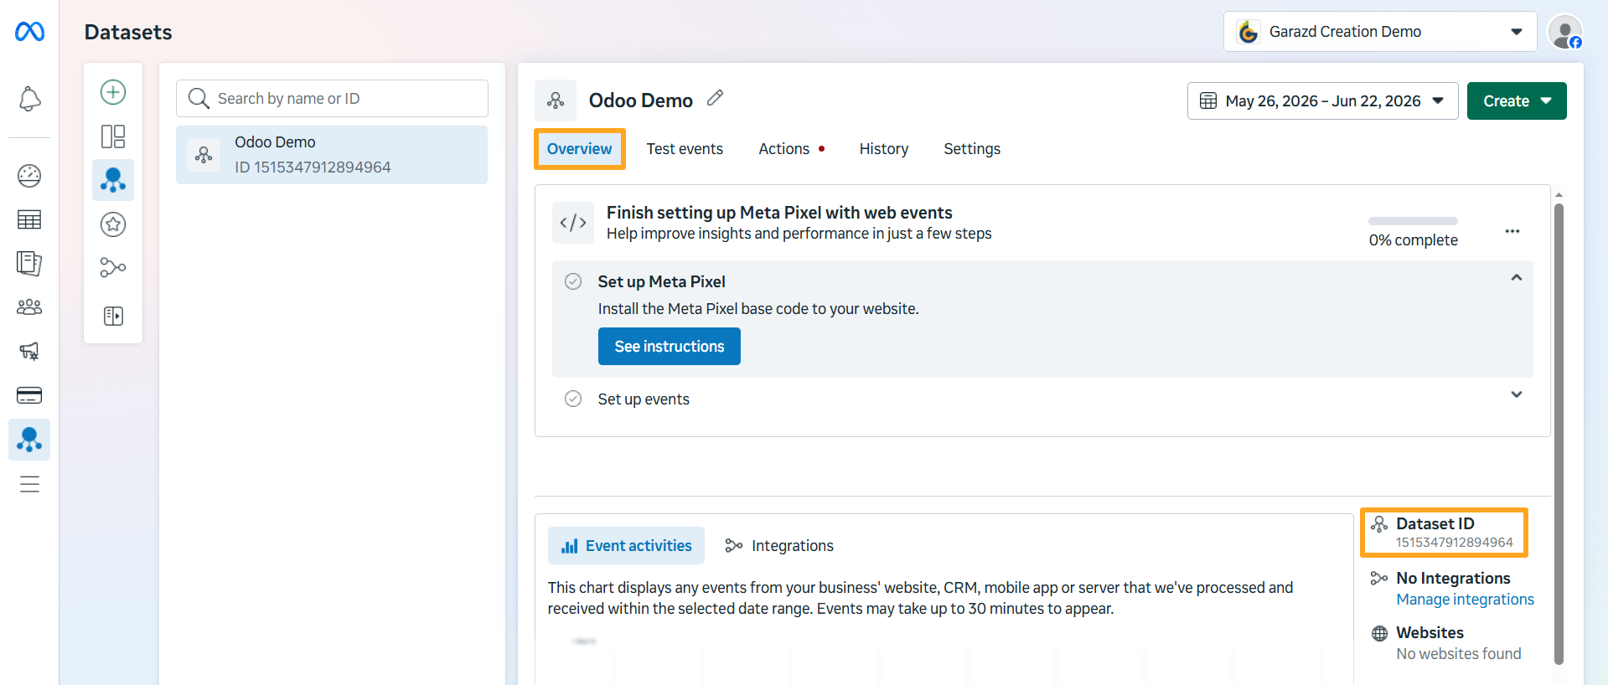
Task: Click the Dataset ID number 1515347912894964
Action: pyautogui.click(x=1455, y=543)
